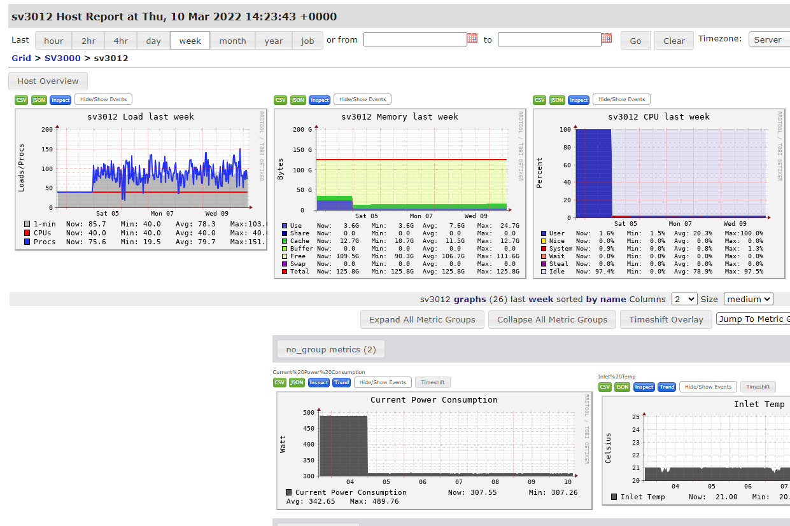The height and width of the screenshot is (526, 790).
Task: Open the Grid breadcrumb link
Action: [21, 57]
